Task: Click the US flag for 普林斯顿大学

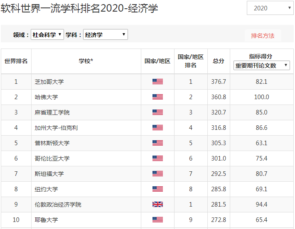Action: point(157,143)
